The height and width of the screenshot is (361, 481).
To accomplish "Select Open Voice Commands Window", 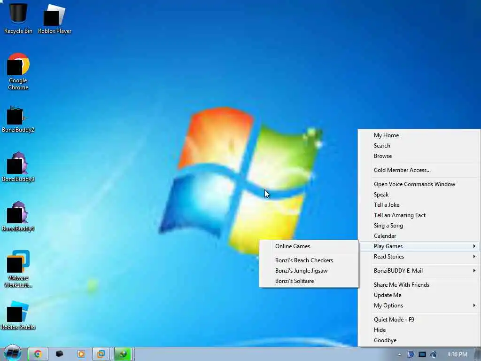I will click(419, 184).
